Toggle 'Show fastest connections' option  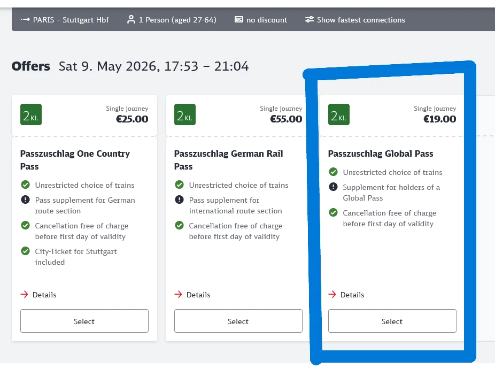coord(361,20)
